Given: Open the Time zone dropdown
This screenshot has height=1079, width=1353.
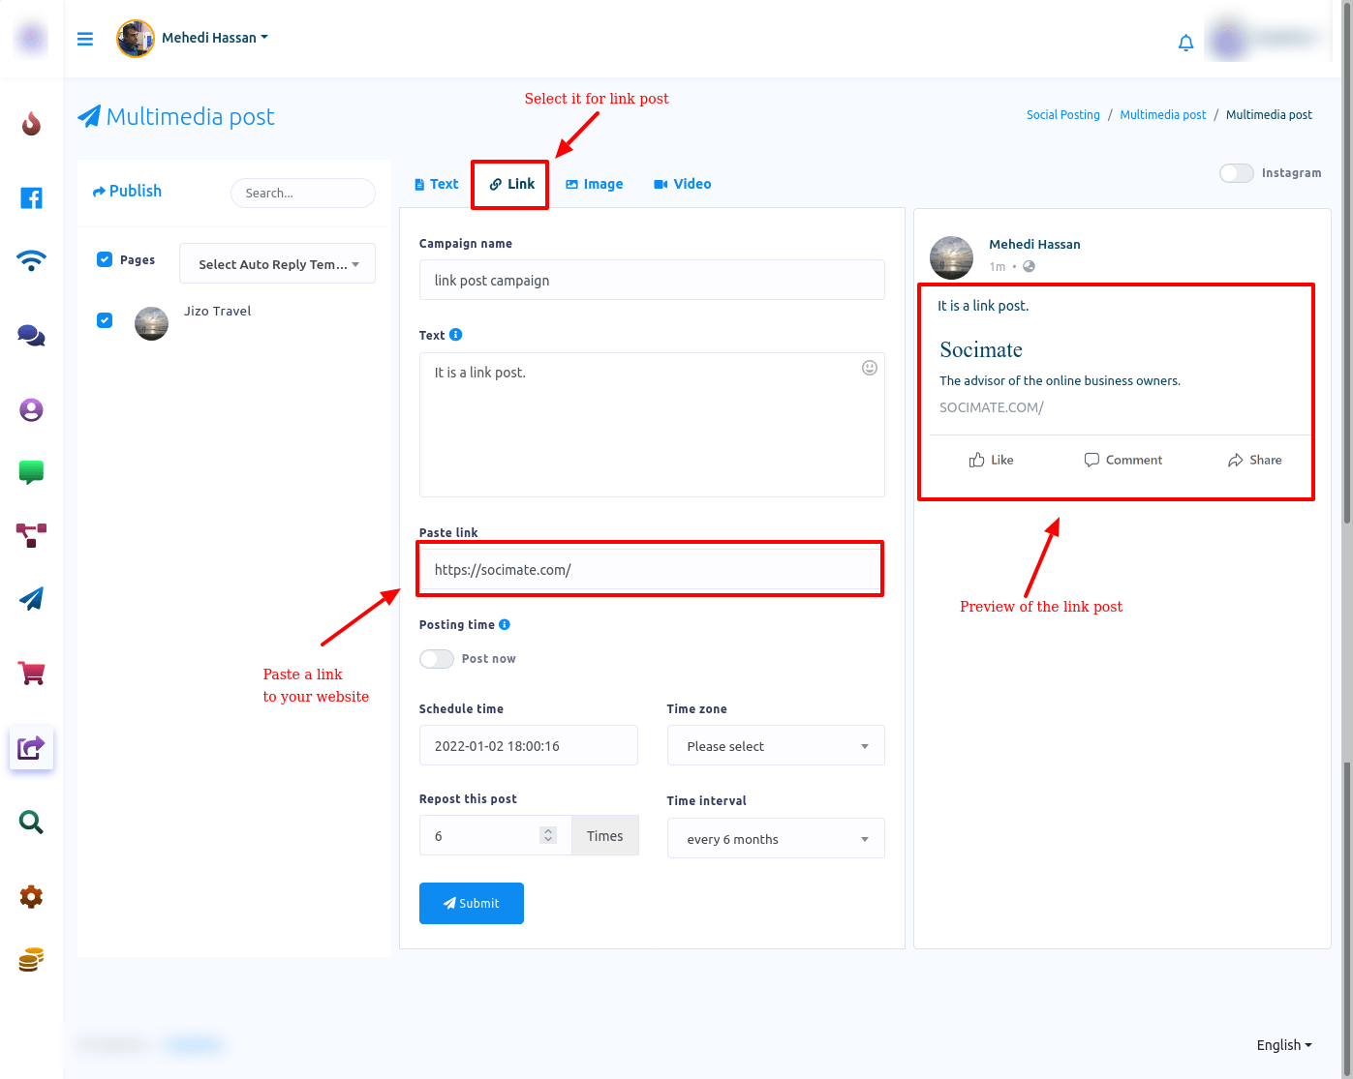Looking at the screenshot, I should pyautogui.click(x=775, y=746).
